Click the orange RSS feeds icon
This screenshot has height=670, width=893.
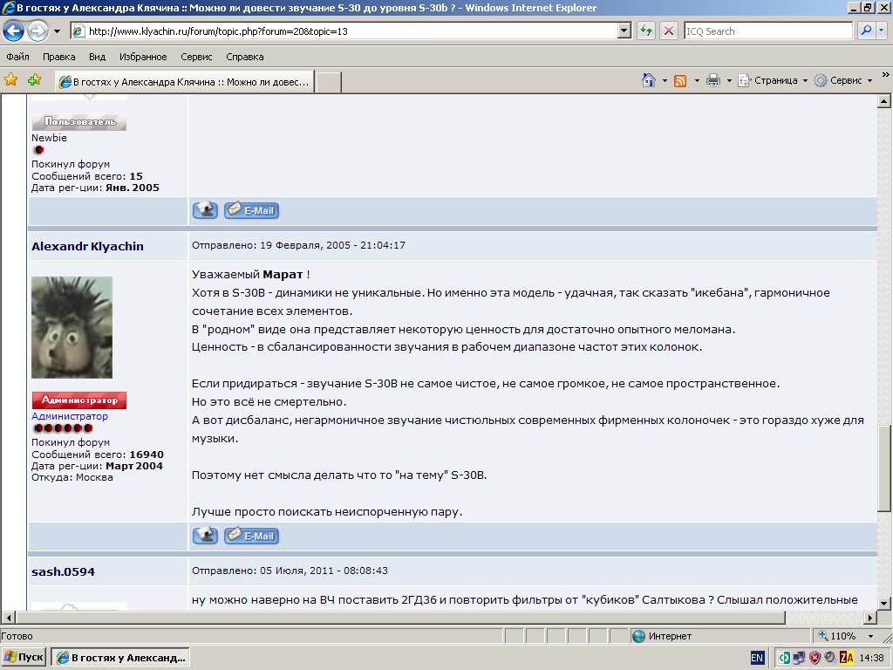tap(680, 80)
